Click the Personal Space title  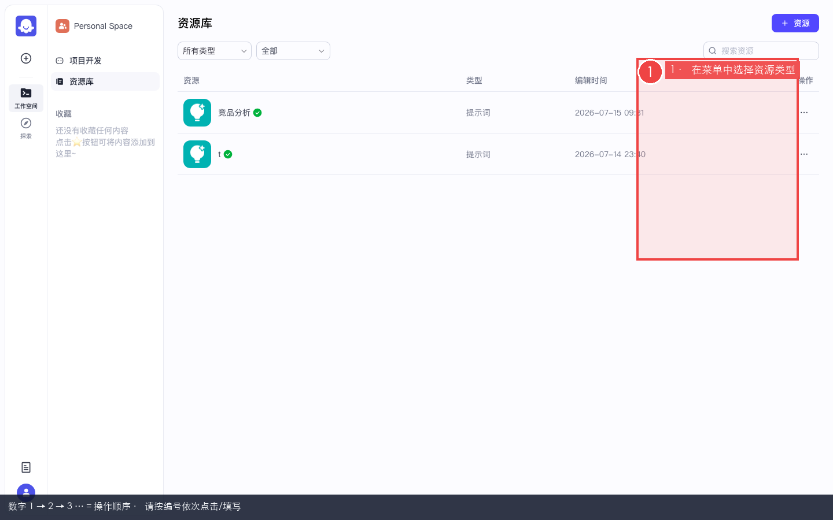coord(103,26)
